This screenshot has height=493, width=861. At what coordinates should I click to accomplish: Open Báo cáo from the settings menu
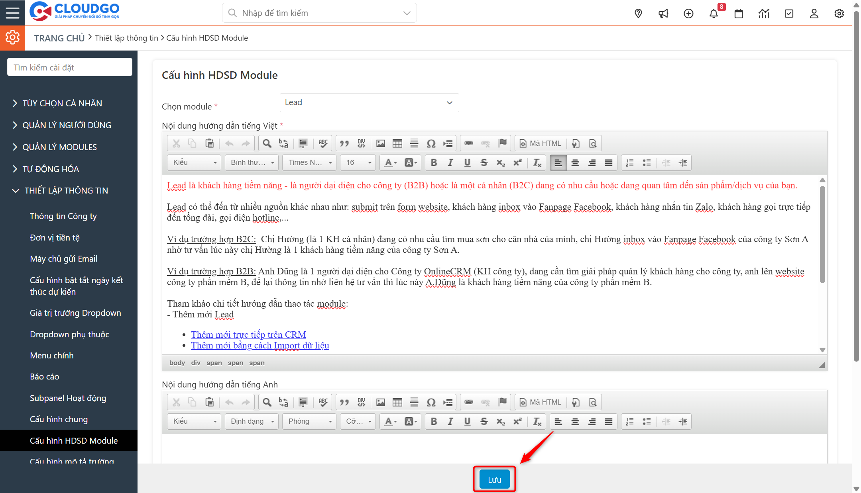(x=45, y=376)
